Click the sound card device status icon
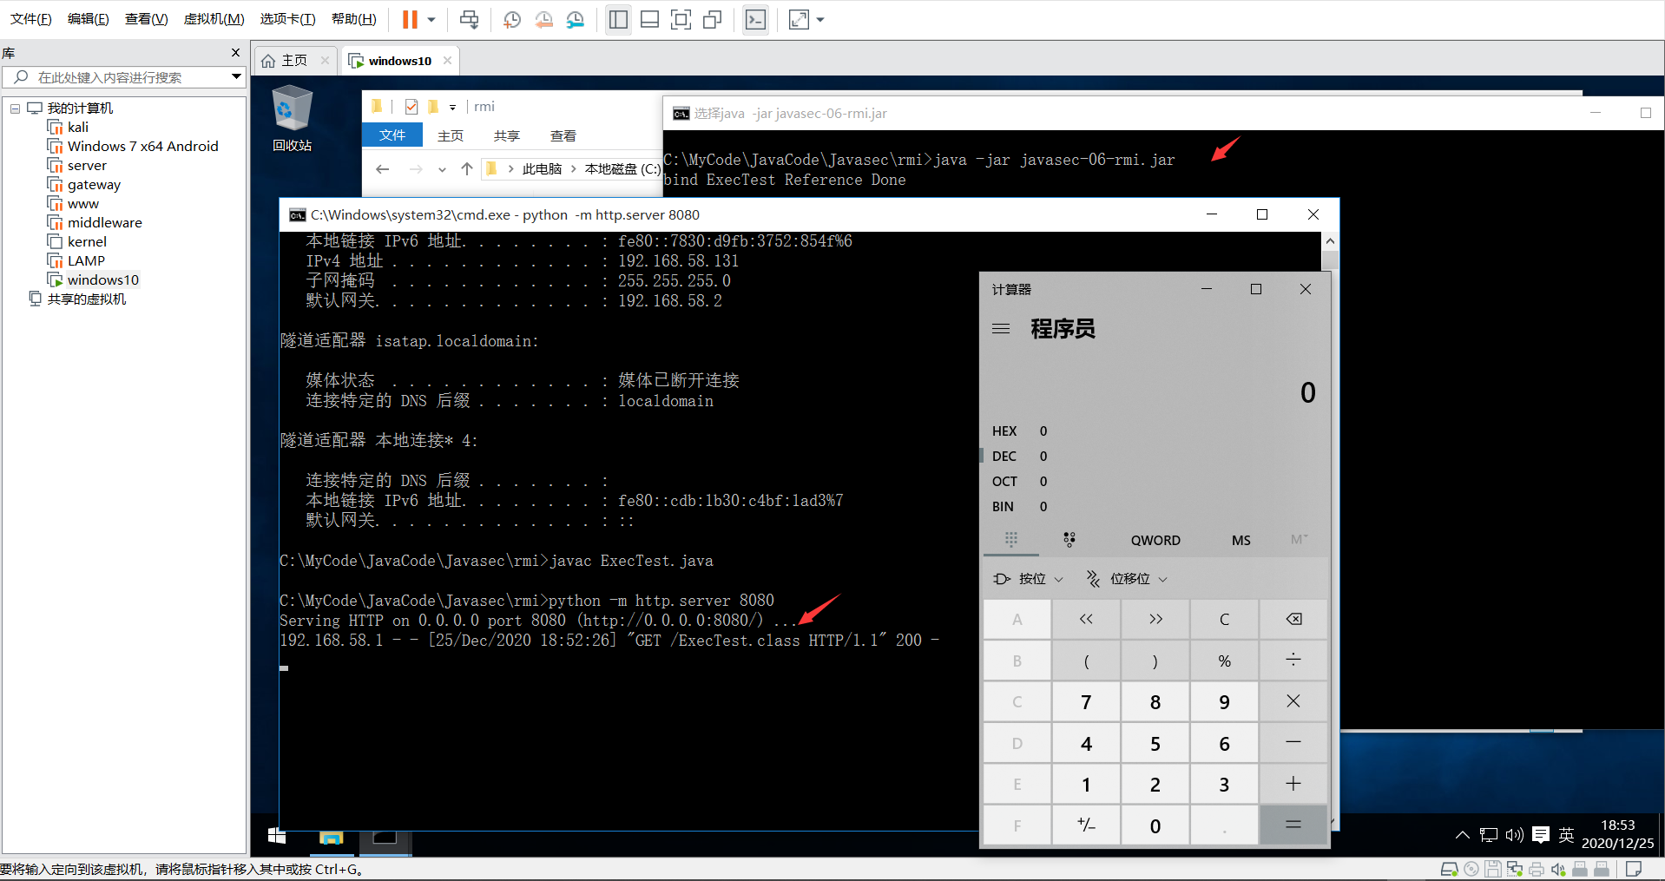1665x881 pixels. (1558, 869)
